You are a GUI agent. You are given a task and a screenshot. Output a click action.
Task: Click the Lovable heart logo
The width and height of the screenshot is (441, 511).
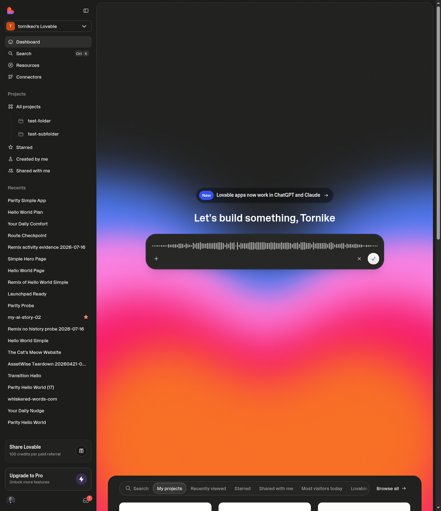click(x=11, y=11)
